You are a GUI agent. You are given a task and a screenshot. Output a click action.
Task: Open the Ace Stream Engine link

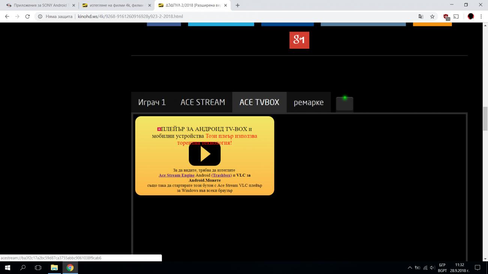[176, 175]
